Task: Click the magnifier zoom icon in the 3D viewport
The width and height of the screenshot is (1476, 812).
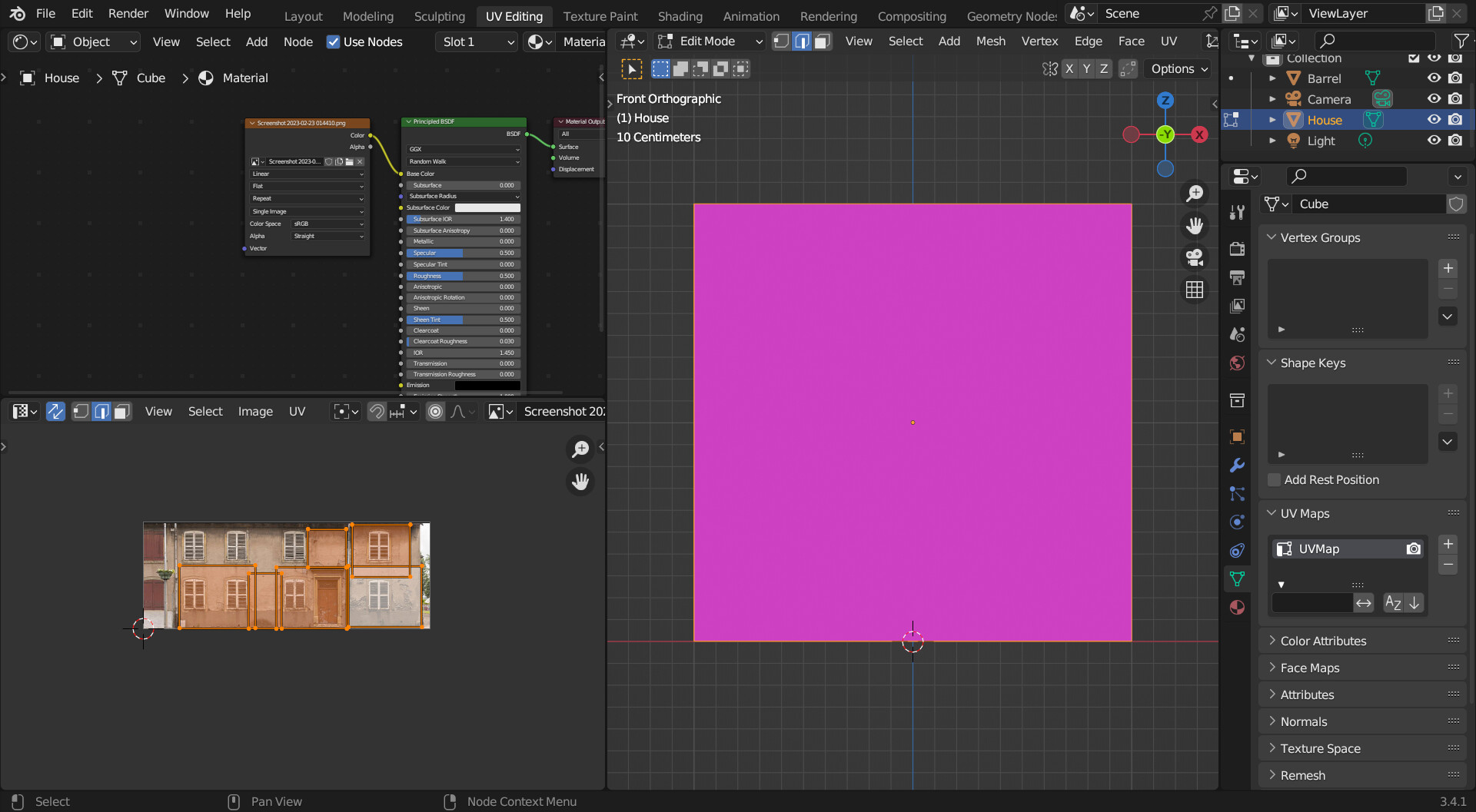Action: tap(1195, 193)
